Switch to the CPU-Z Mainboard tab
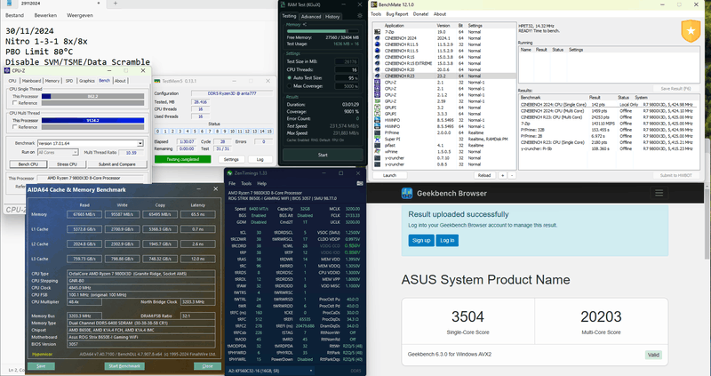711x376 pixels. click(32, 81)
